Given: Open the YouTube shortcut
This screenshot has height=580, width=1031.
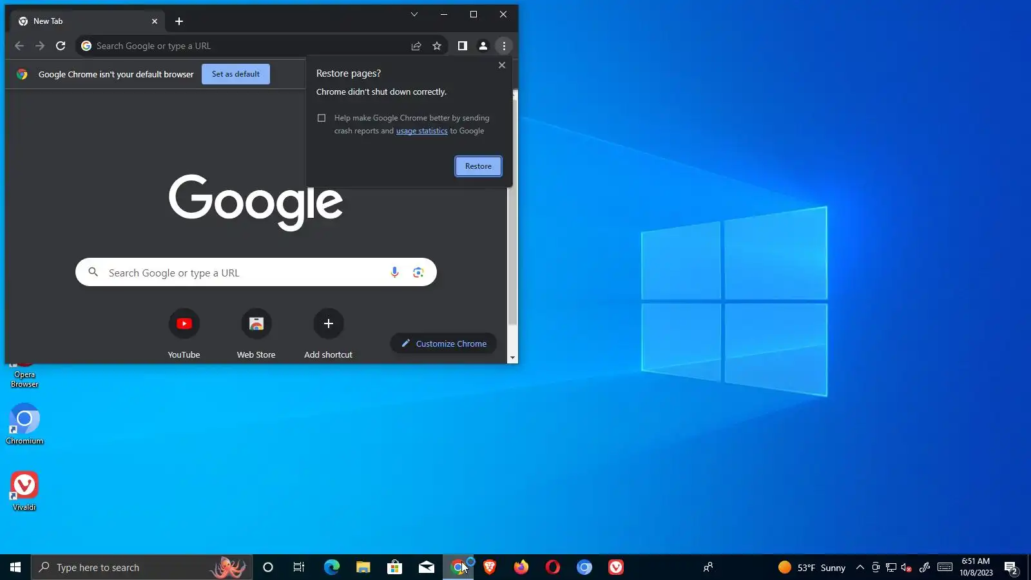Looking at the screenshot, I should click(184, 333).
